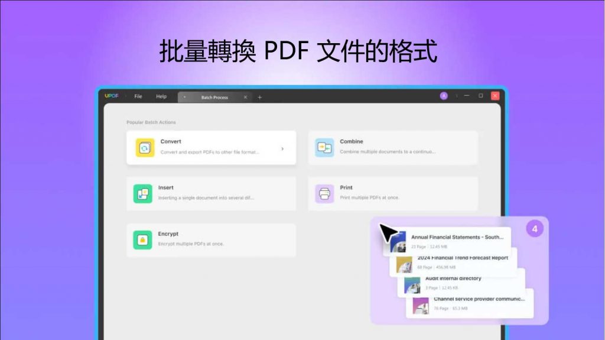
Task: Click the purple badge showing 4
Action: [x=534, y=229]
